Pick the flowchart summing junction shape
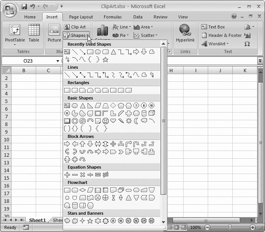This screenshot has width=265, height=232. pyautogui.click(x=98, y=198)
